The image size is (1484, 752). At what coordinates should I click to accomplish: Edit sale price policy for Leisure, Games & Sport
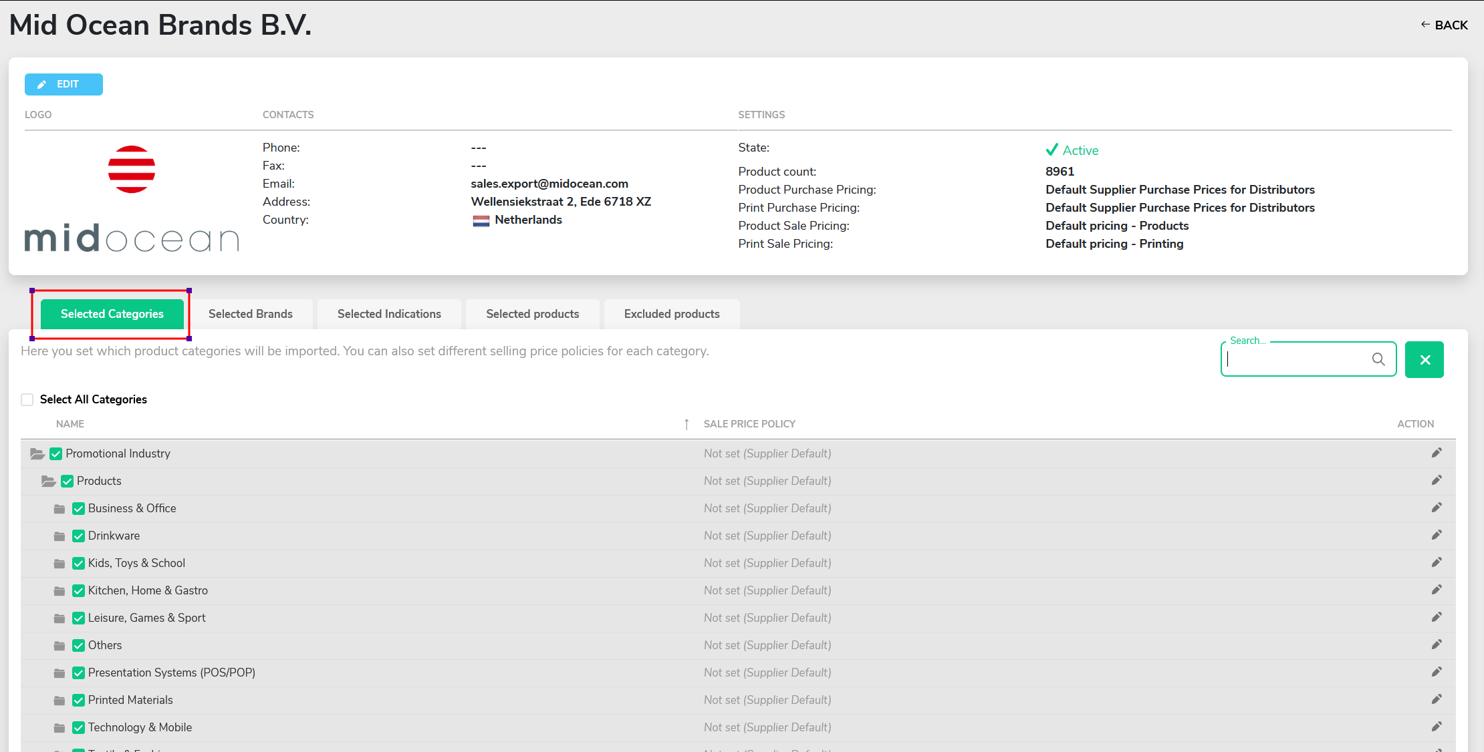tap(1437, 617)
